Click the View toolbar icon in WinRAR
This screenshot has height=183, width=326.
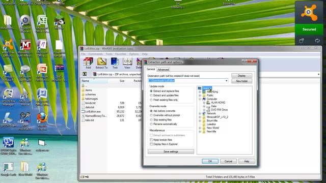click(x=127, y=63)
